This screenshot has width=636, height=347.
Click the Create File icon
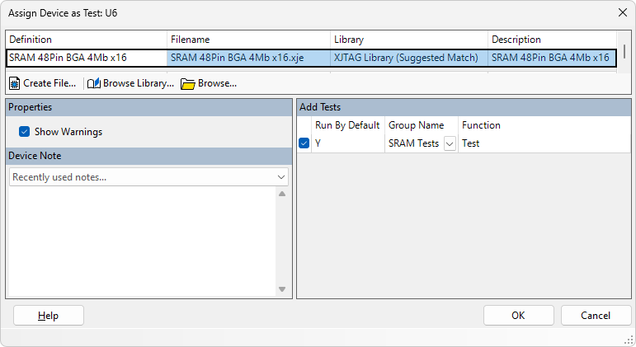pos(14,83)
